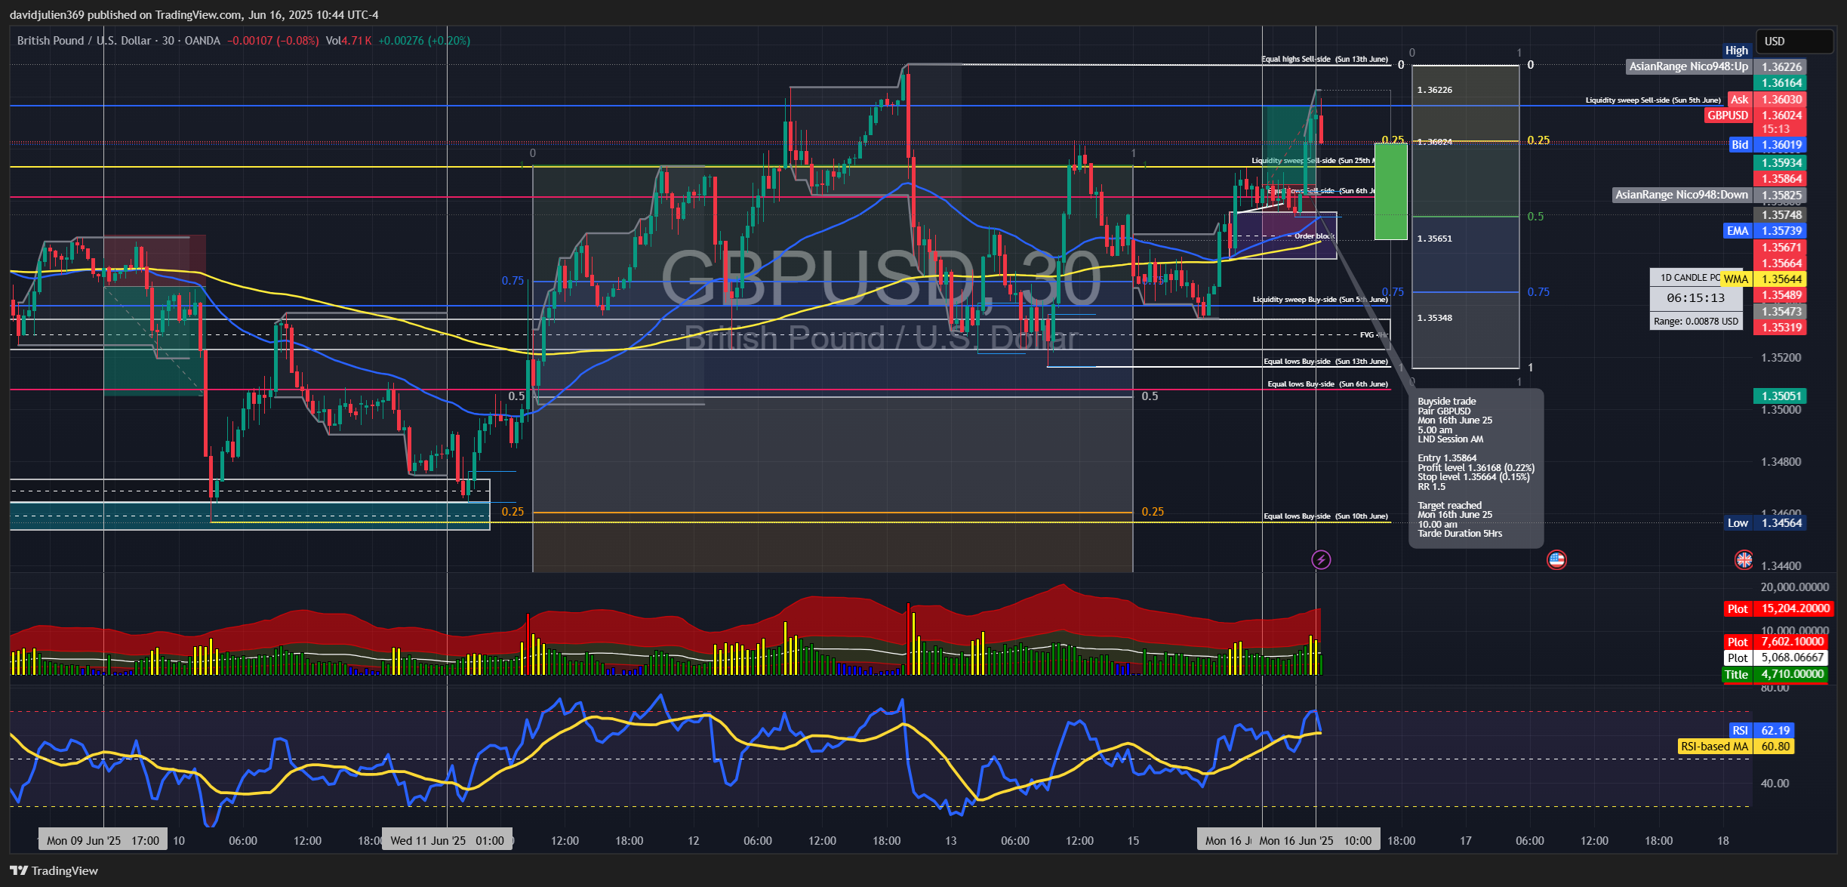Click the US flag economic event icon
Viewport: 1847px width, 887px height.
click(x=1556, y=559)
